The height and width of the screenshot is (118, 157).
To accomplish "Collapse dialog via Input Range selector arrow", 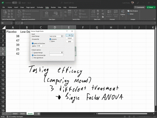I will pyautogui.click(x=62, y=36).
